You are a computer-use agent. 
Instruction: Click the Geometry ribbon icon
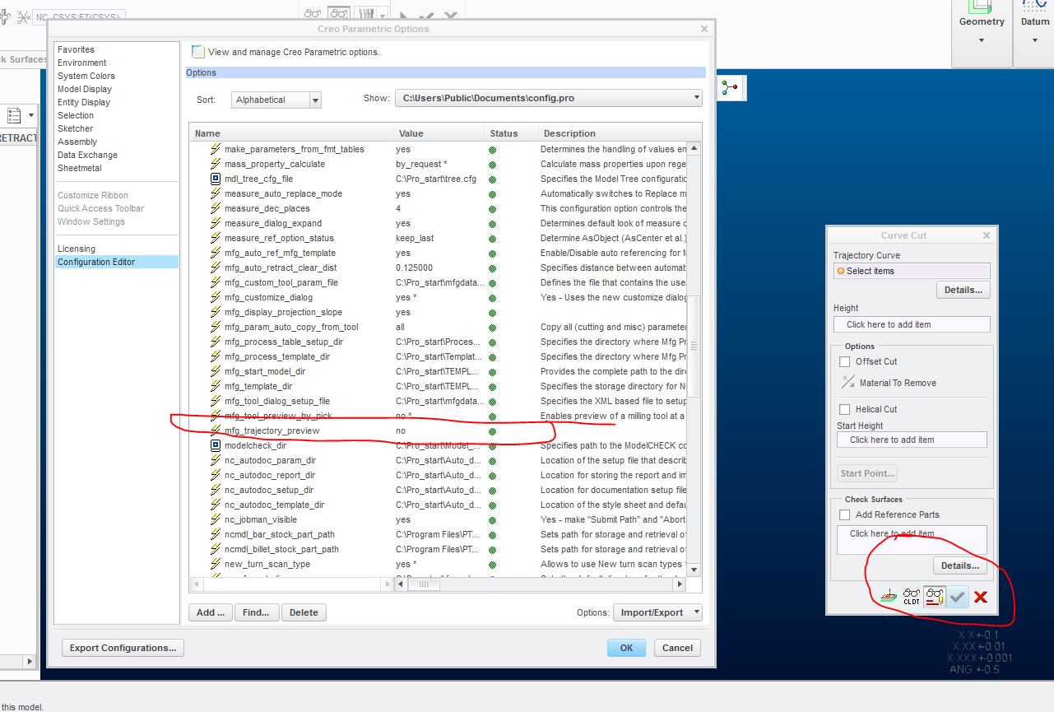pyautogui.click(x=981, y=7)
